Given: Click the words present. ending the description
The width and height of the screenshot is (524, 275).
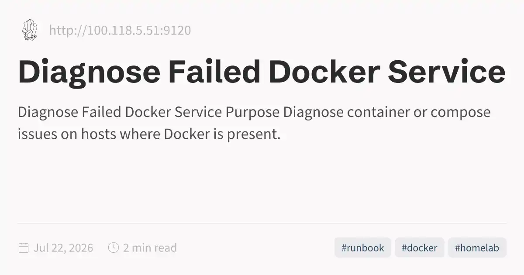Looking at the screenshot, I should (254, 135).
